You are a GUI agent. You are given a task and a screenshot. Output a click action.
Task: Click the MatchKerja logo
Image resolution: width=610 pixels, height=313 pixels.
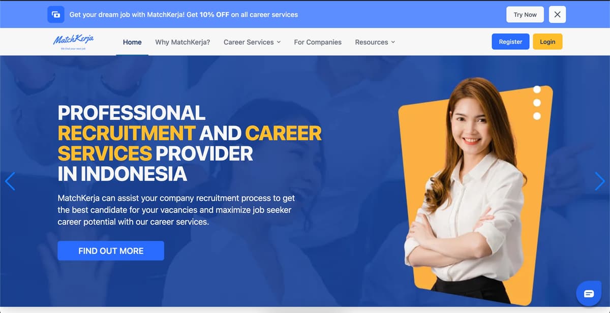73,42
